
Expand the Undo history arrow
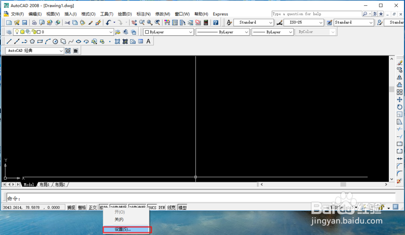click(114, 22)
